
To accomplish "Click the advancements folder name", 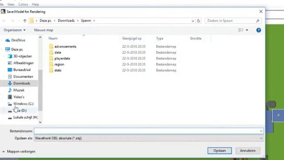I will pyautogui.click(x=65, y=47).
